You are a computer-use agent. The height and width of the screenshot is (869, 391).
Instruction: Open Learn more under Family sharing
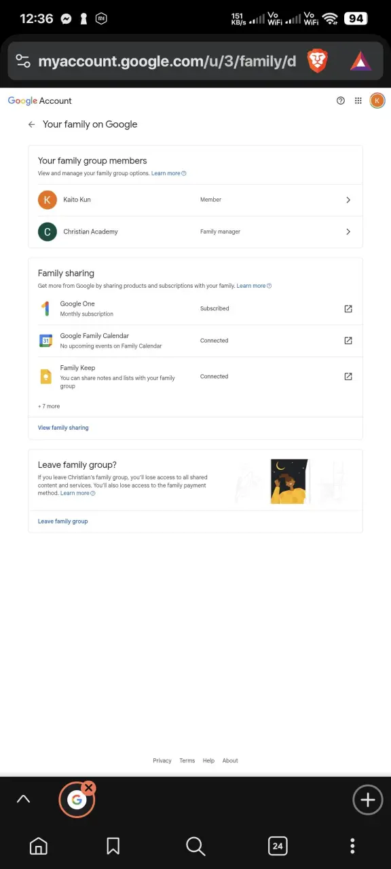click(254, 286)
